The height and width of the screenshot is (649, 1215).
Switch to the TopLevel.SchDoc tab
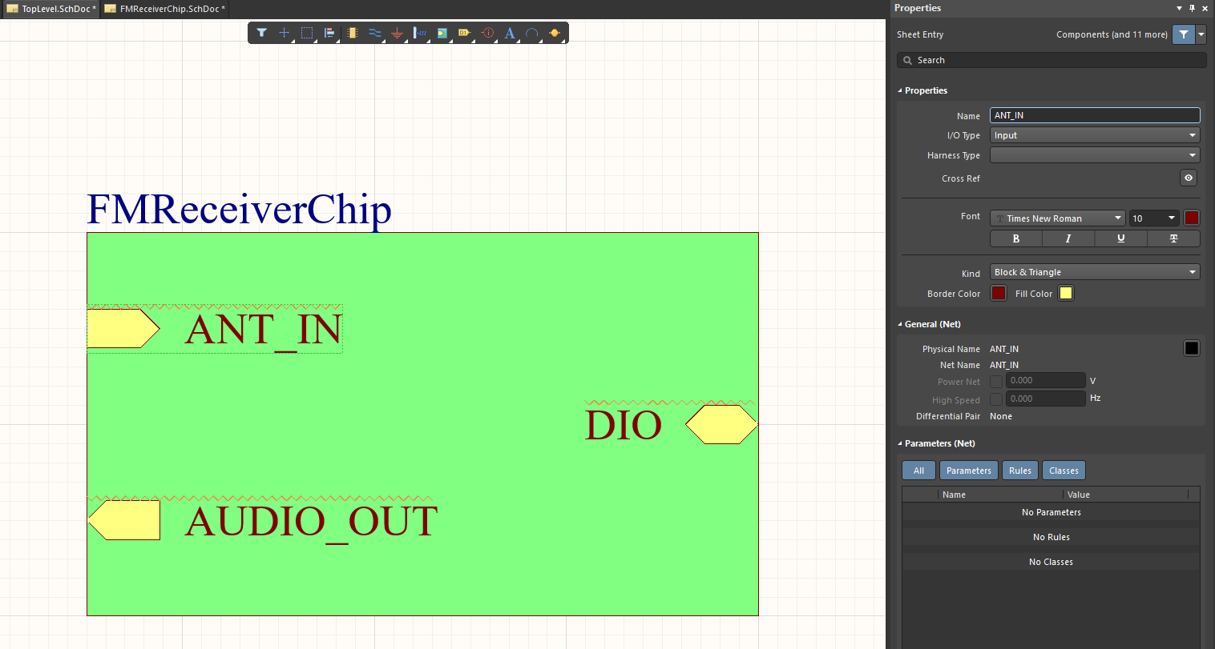[x=51, y=9]
